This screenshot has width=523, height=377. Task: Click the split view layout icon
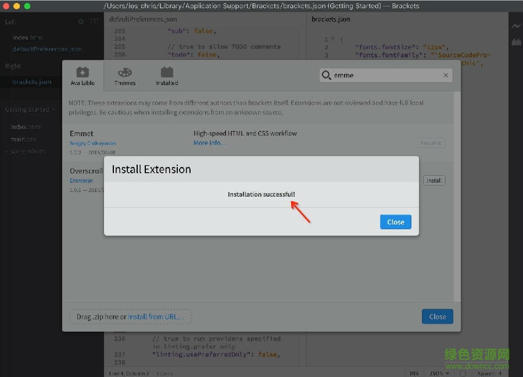95,22
